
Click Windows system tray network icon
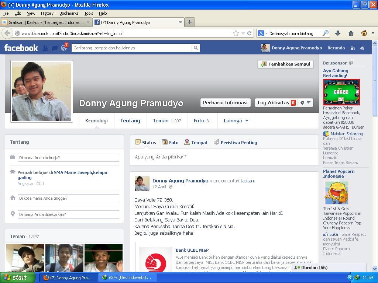pyautogui.click(x=357, y=277)
